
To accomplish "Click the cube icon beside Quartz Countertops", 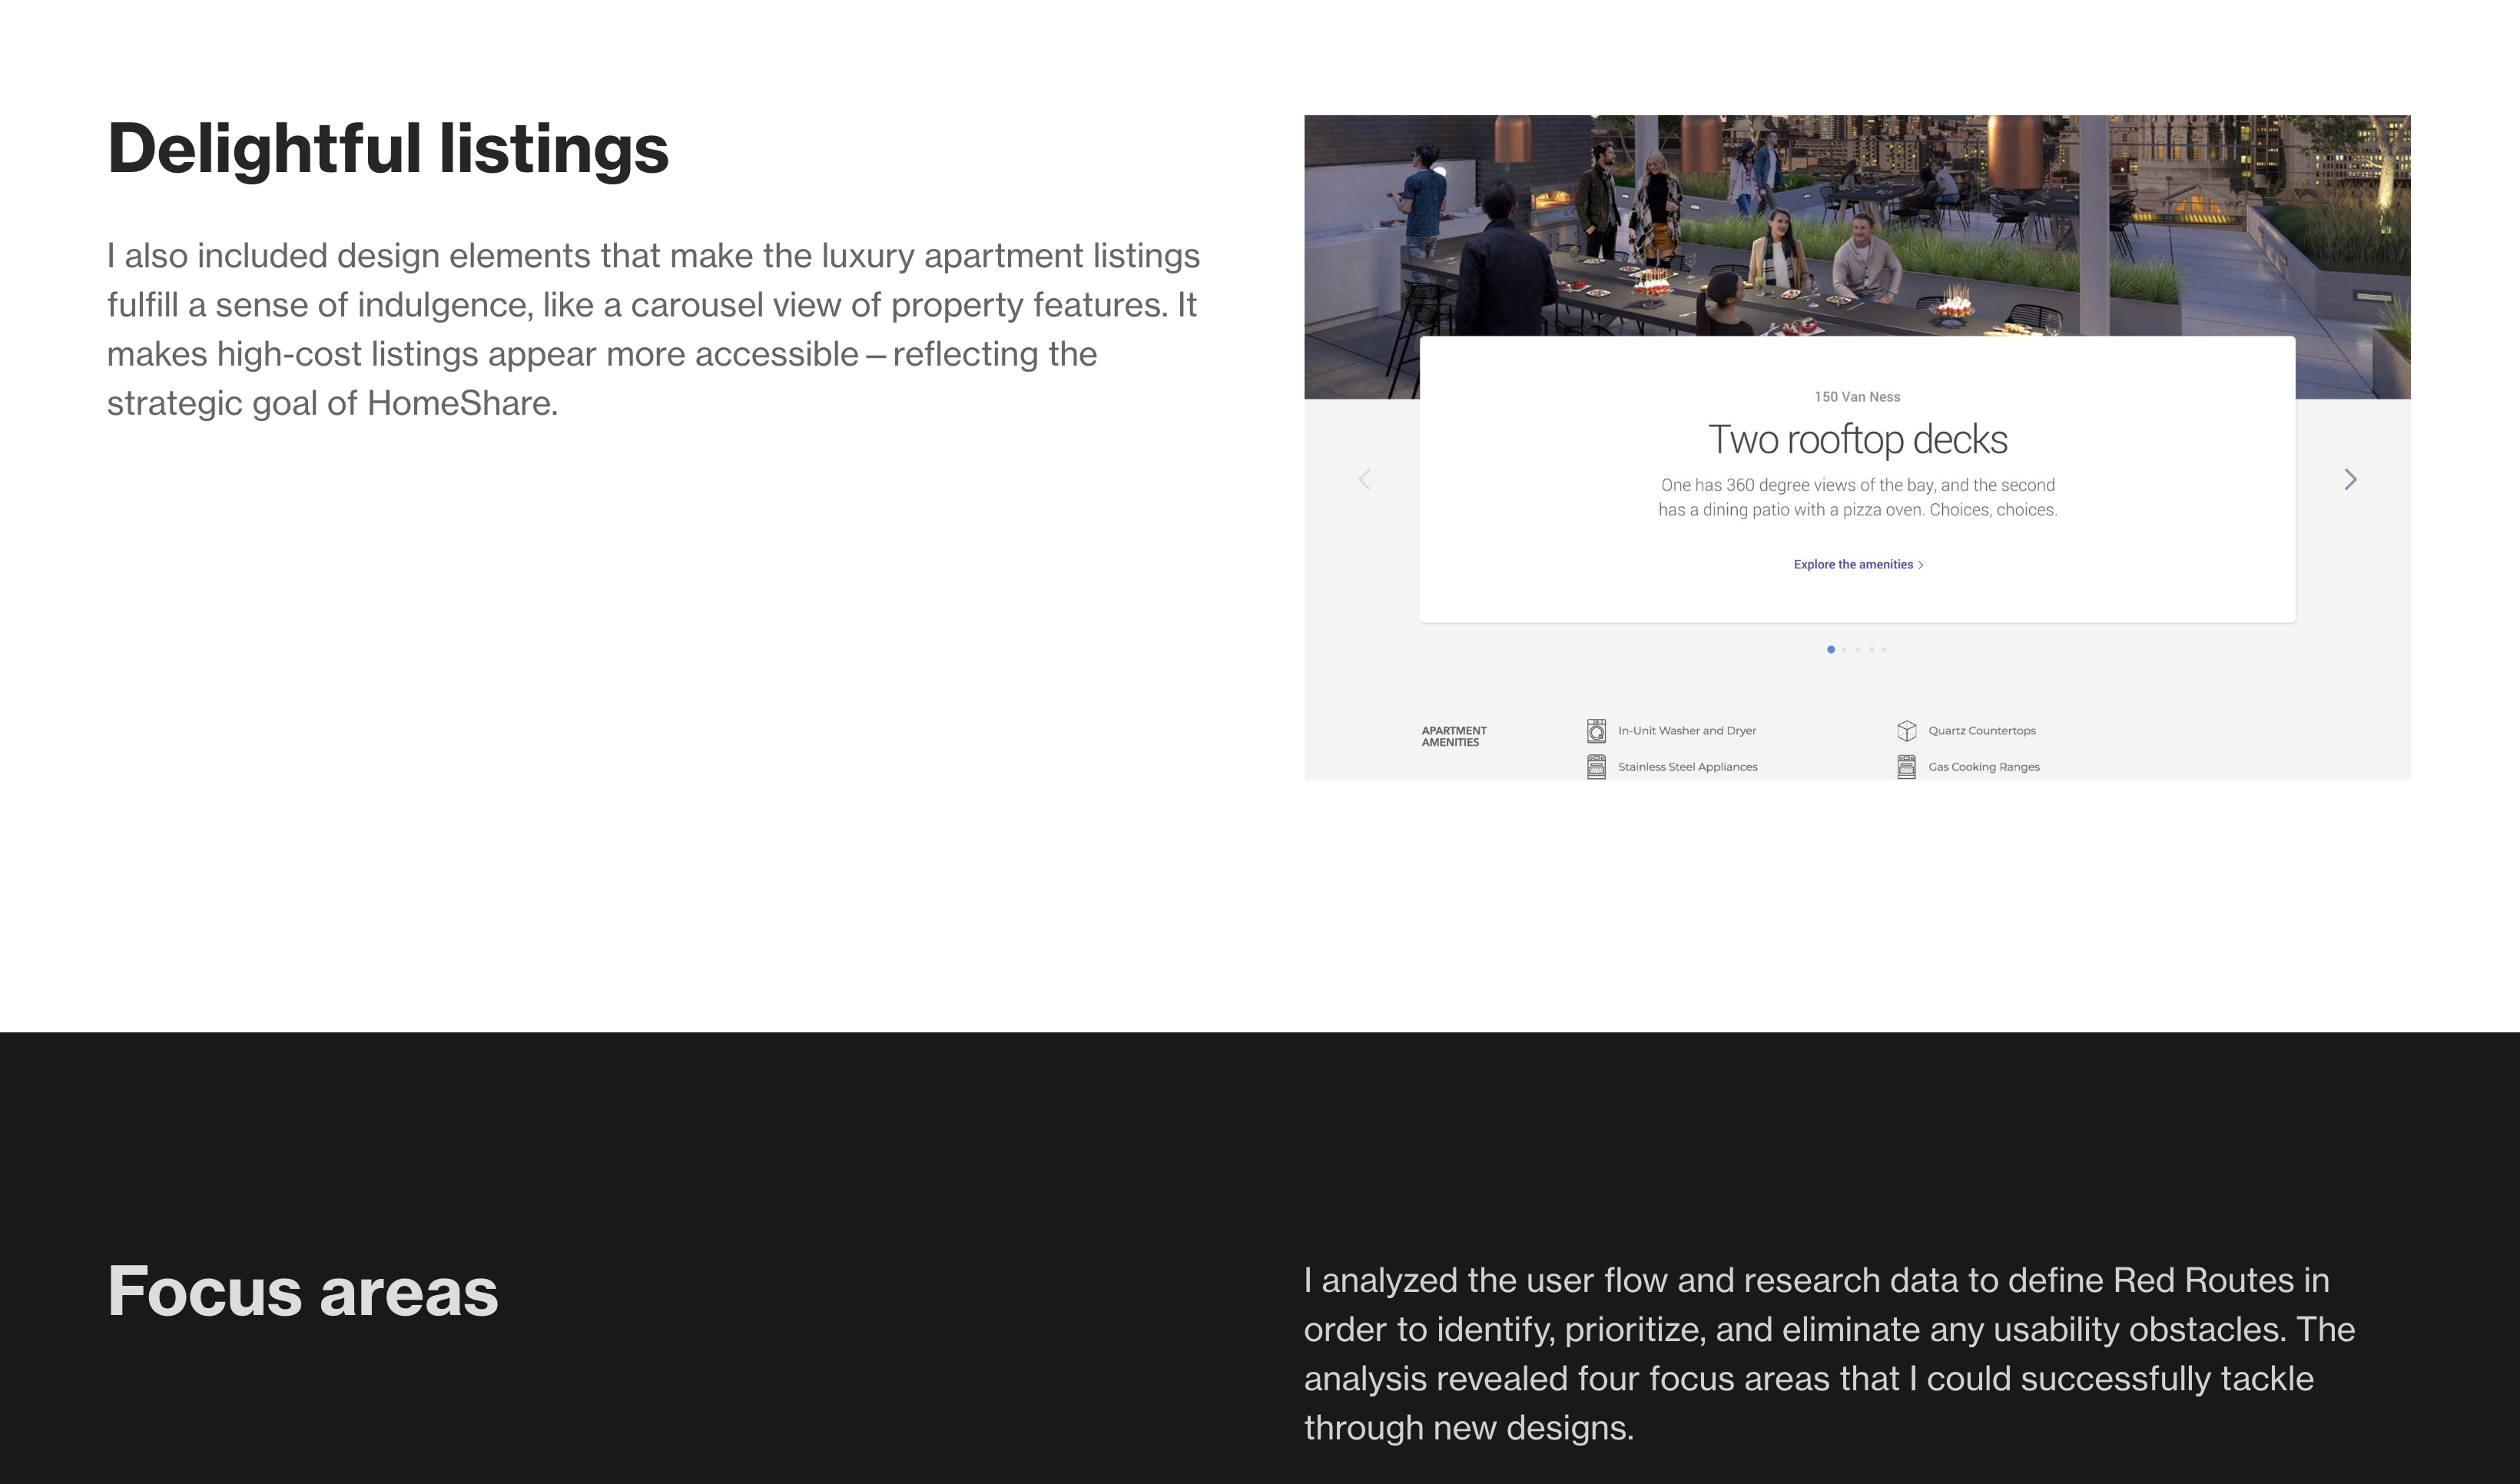I will (x=1907, y=731).
